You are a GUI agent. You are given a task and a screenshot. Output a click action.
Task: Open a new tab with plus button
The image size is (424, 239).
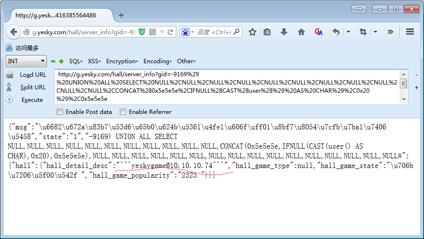tap(121, 15)
